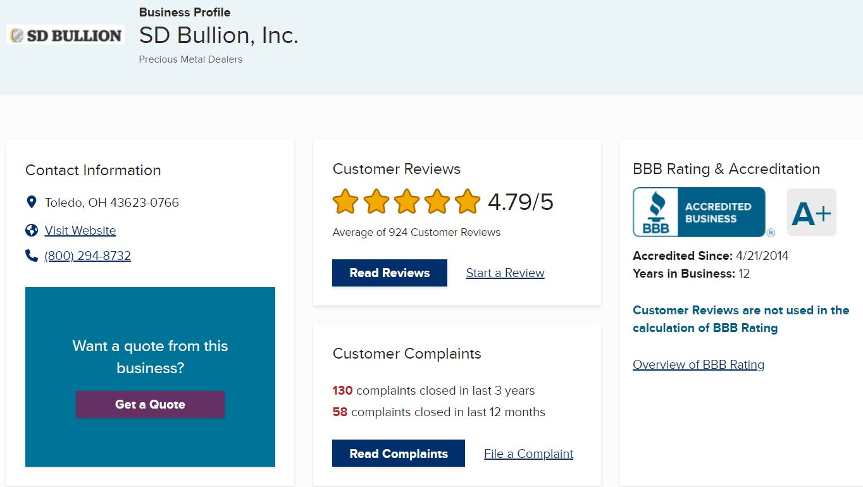Viewport: 863px width, 487px height.
Task: Click the A+ rating badge
Action: (x=812, y=213)
